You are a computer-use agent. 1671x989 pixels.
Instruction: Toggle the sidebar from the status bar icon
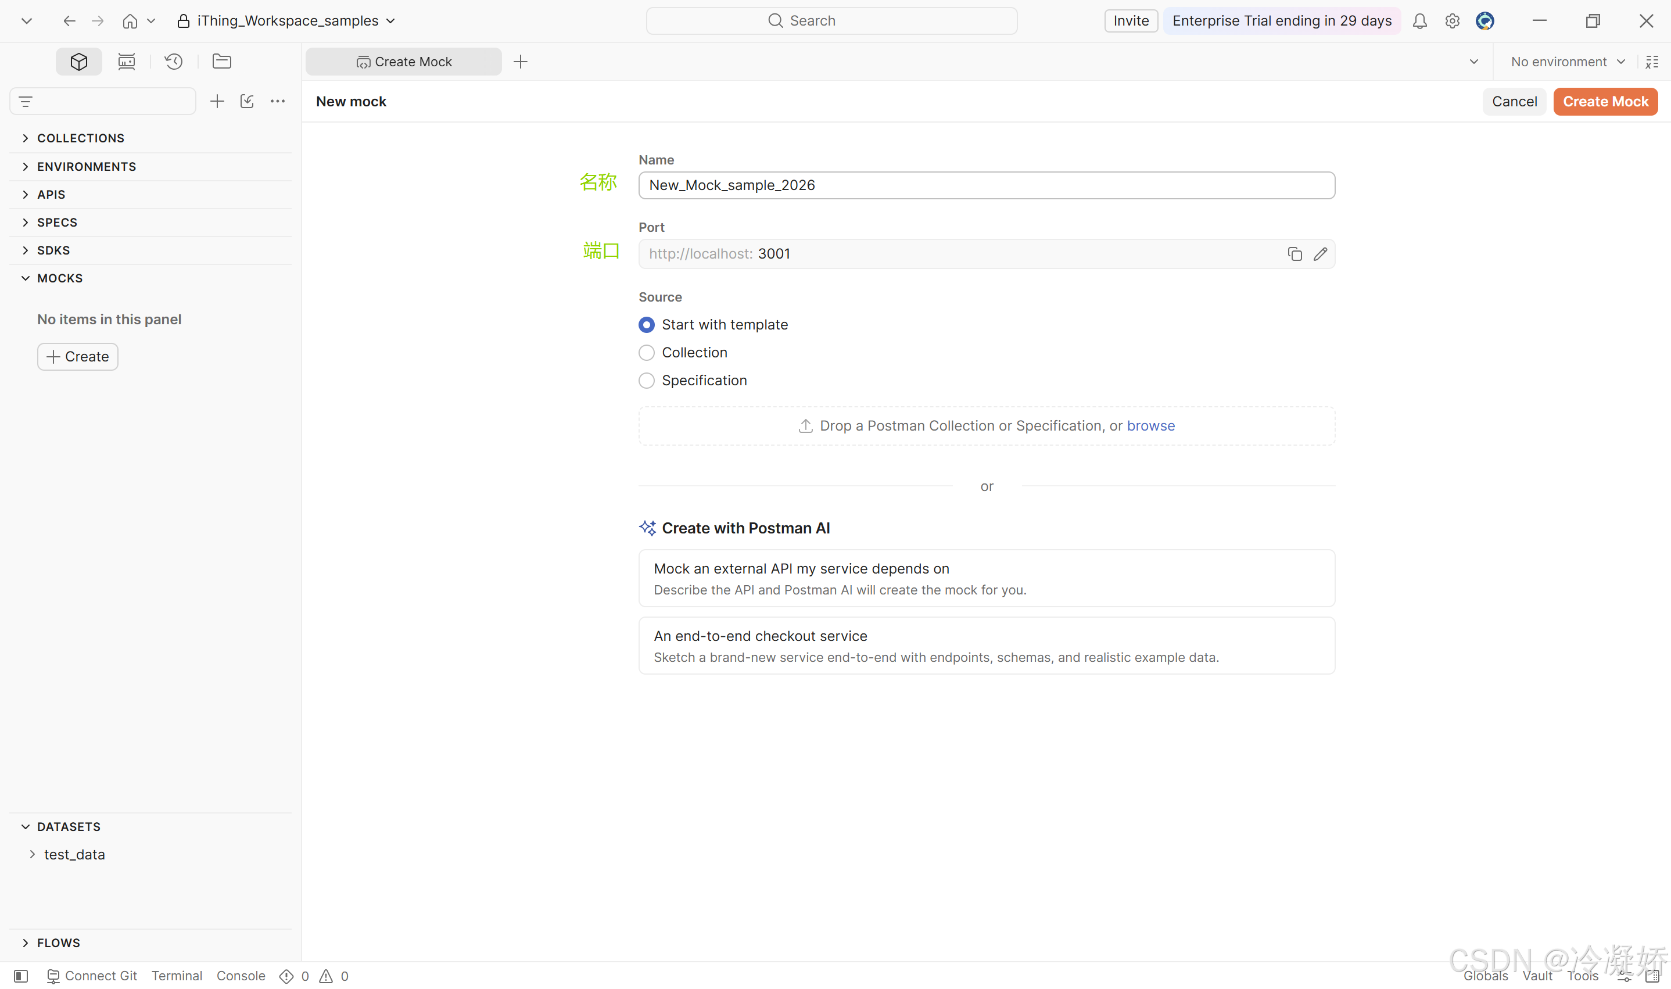[21, 976]
